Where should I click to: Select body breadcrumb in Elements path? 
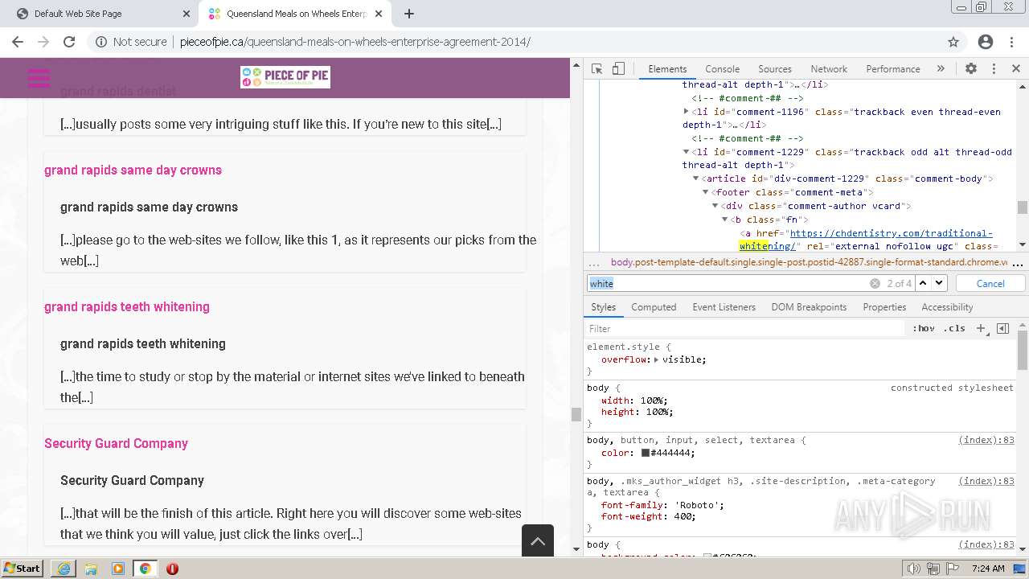tap(809, 262)
